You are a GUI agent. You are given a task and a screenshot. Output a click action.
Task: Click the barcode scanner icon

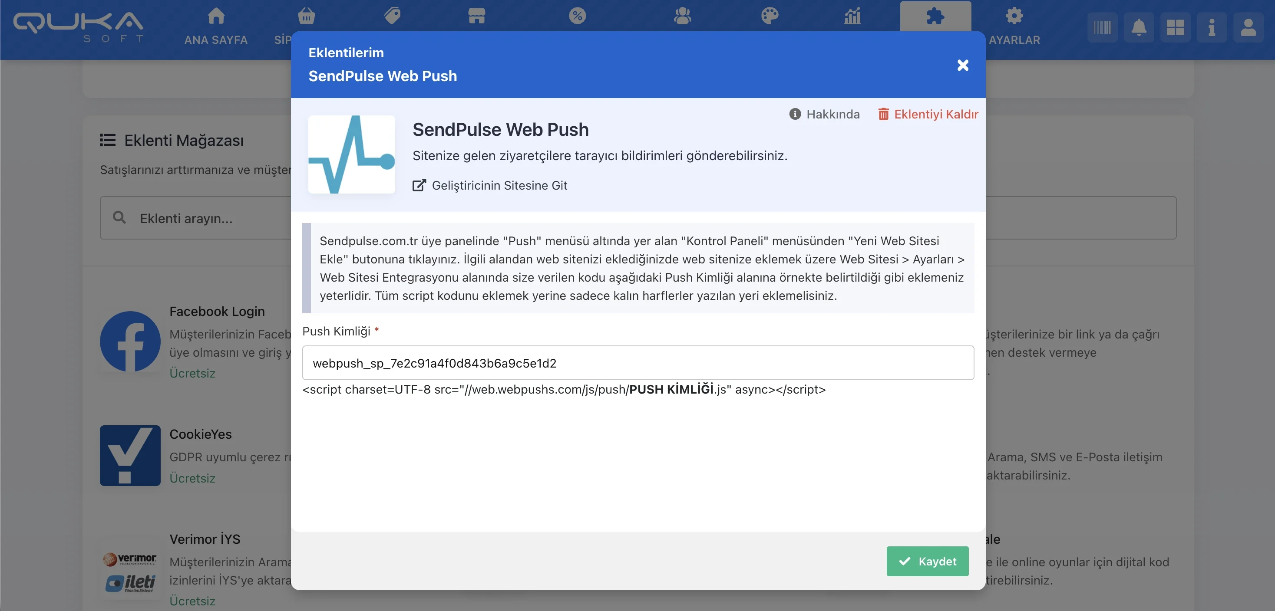coord(1102,27)
